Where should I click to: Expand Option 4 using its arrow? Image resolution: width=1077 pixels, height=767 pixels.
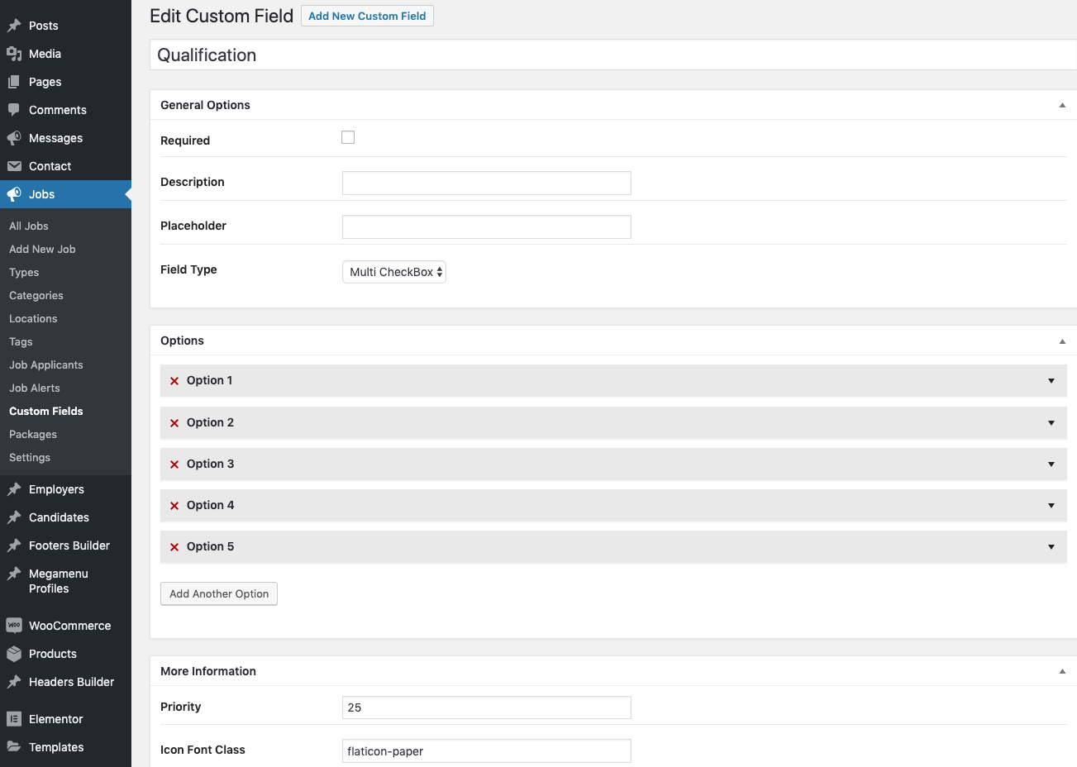click(1051, 506)
